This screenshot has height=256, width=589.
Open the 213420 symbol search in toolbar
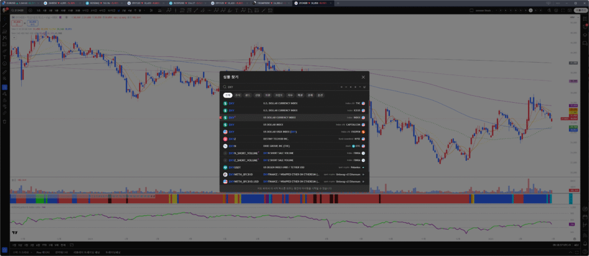[x=19, y=10]
